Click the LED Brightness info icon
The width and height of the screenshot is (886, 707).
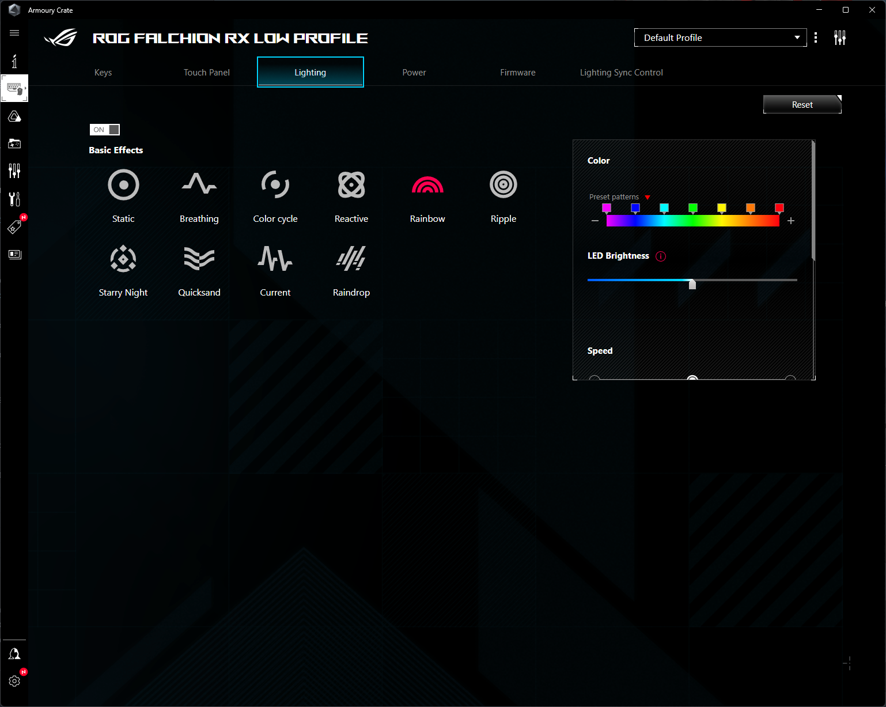click(661, 256)
